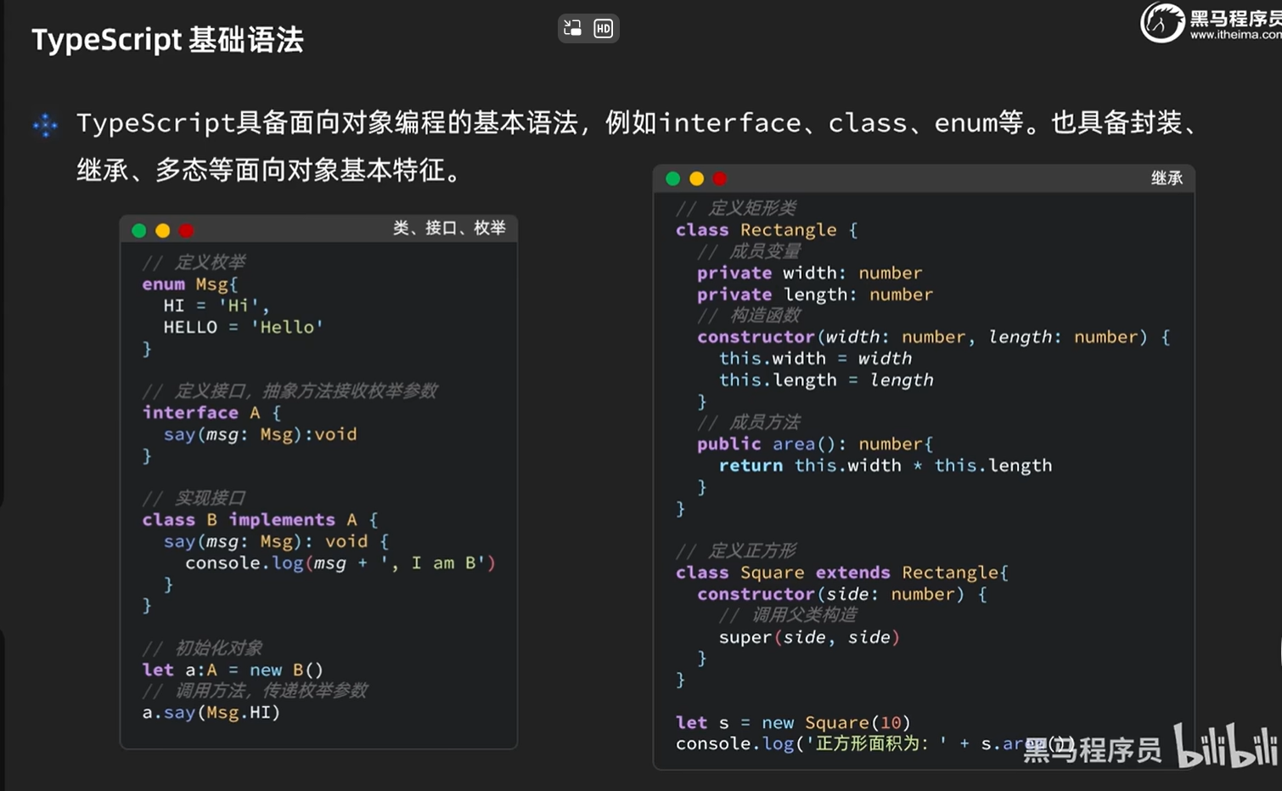Click red dot on the 继承 window
The image size is (1282, 791).
tap(720, 178)
